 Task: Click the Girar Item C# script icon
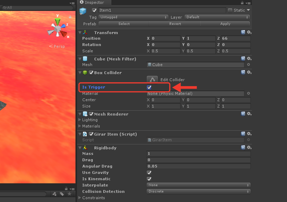click(x=85, y=134)
